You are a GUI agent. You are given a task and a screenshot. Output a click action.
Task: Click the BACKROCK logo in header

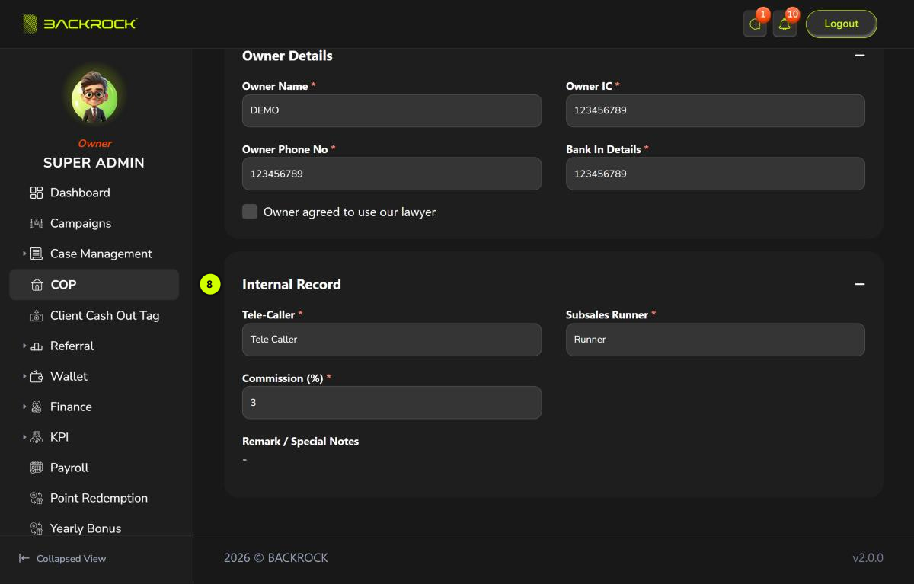click(x=79, y=24)
